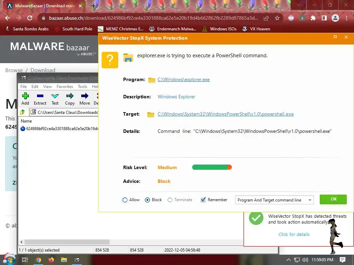354x265 pixels.
Task: Open File Explorer from the taskbar
Action: tap(64, 260)
